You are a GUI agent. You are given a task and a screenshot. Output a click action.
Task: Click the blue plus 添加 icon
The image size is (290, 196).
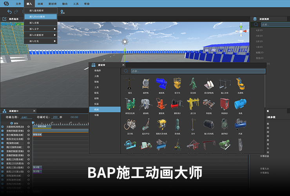pyautogui.click(x=12, y=123)
